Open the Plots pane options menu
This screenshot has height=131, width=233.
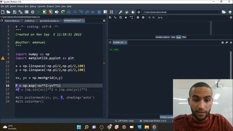(x=231, y=17)
